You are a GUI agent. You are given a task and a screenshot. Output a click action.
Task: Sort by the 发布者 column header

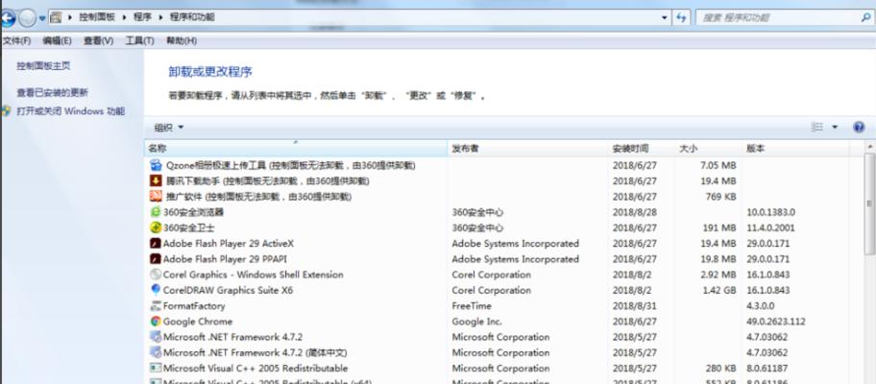(528, 149)
